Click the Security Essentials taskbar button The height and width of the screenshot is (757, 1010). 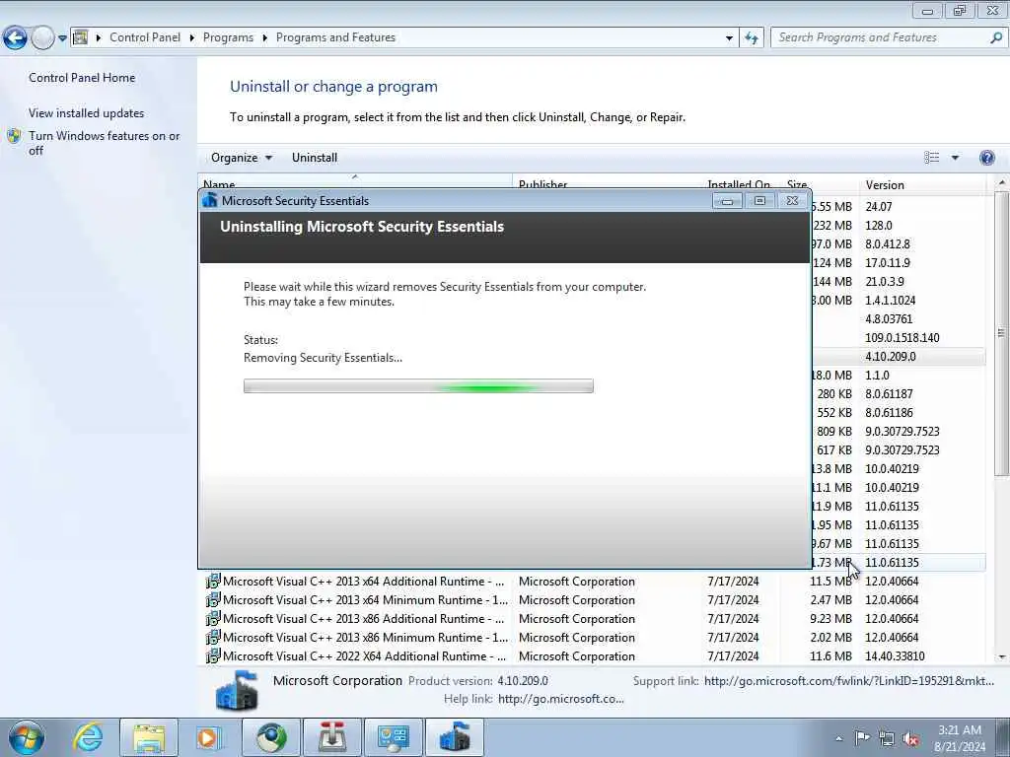454,737
